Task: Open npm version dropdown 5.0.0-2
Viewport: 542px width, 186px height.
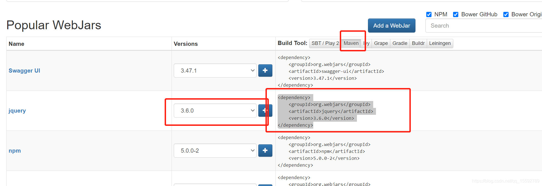Action: tap(215, 151)
